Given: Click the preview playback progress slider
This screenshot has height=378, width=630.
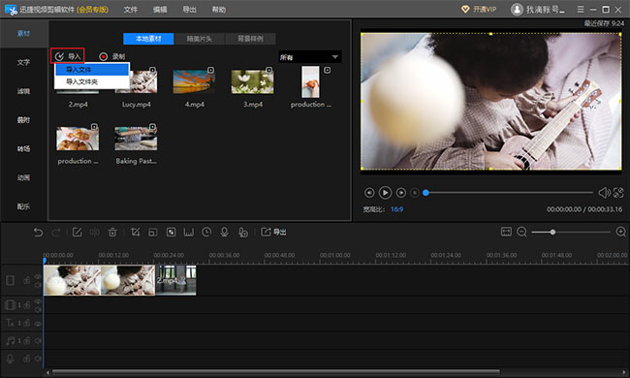Looking at the screenshot, I should [509, 193].
